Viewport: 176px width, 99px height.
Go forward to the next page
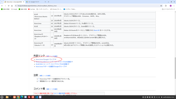point(5,6)
